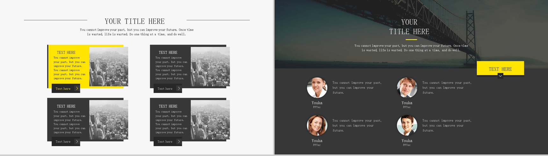Click the arrow icon in top-right card button
This screenshot has width=548, height=156.
click(179, 89)
